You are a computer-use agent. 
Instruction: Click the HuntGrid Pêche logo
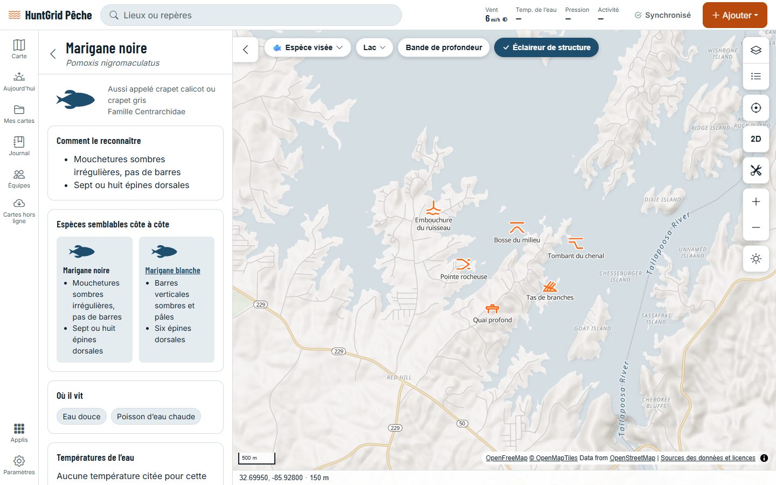tap(50, 15)
